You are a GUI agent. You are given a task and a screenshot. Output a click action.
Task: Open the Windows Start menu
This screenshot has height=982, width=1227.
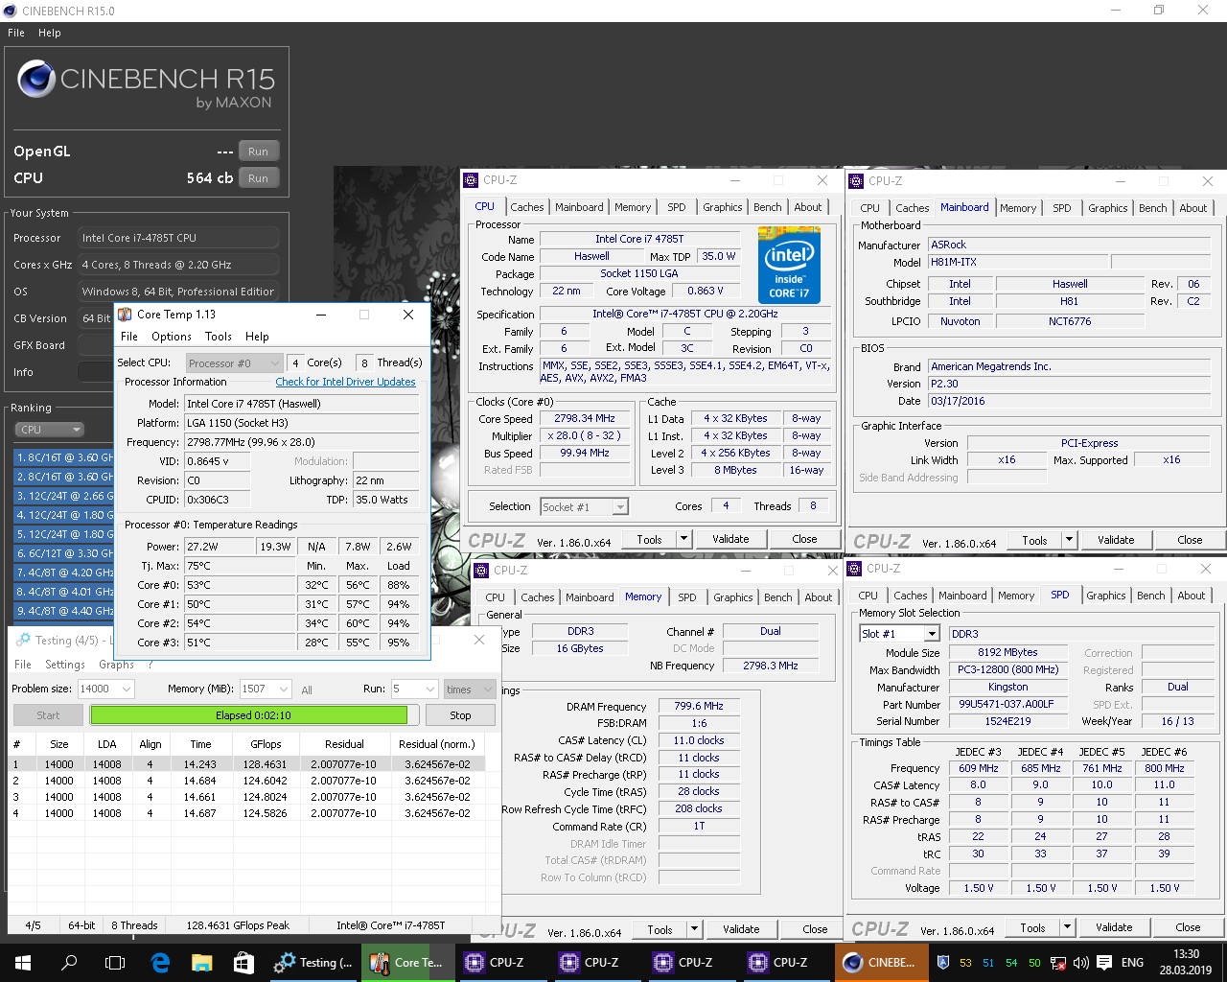pos(23,963)
